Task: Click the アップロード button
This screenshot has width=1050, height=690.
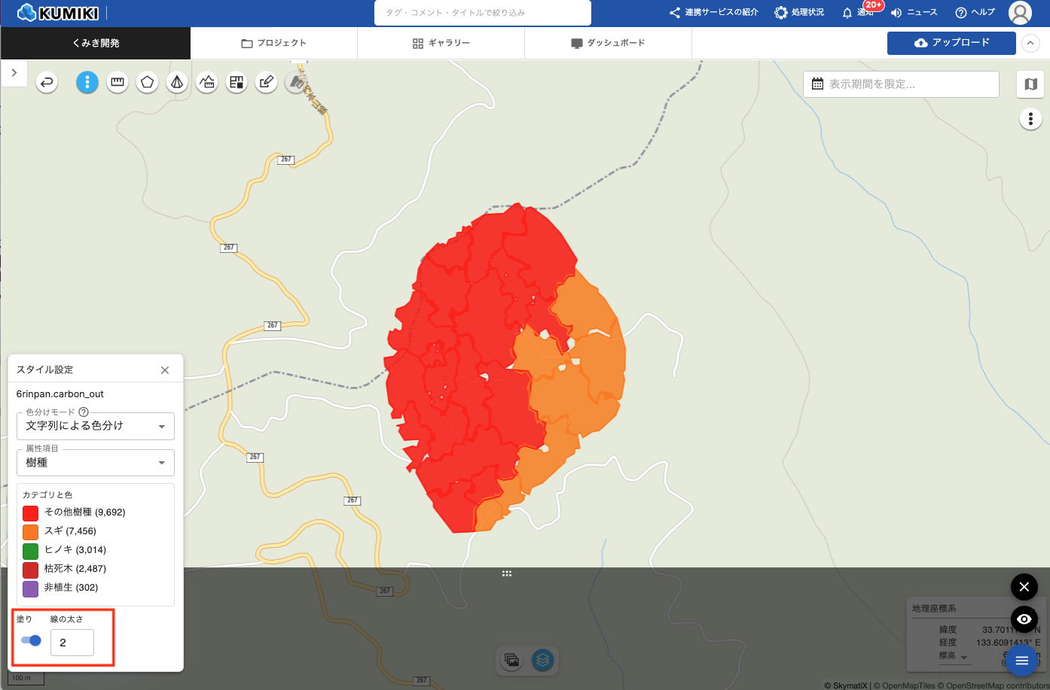Action: (951, 43)
